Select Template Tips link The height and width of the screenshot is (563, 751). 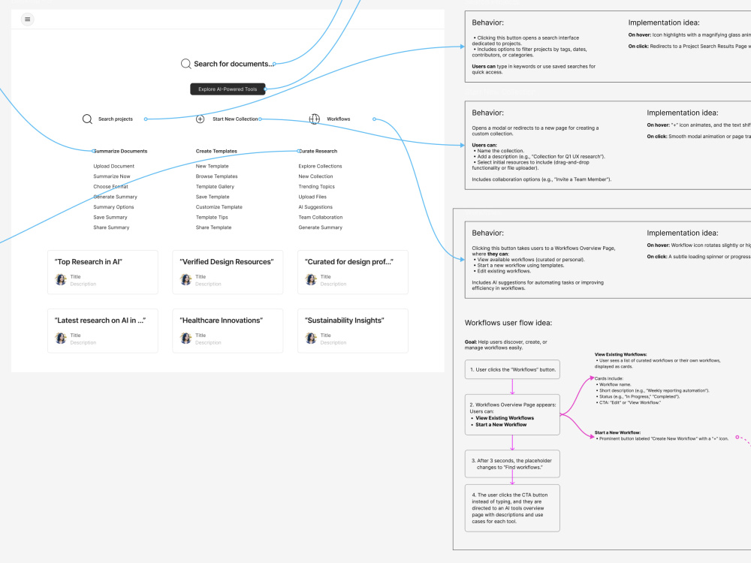click(212, 218)
